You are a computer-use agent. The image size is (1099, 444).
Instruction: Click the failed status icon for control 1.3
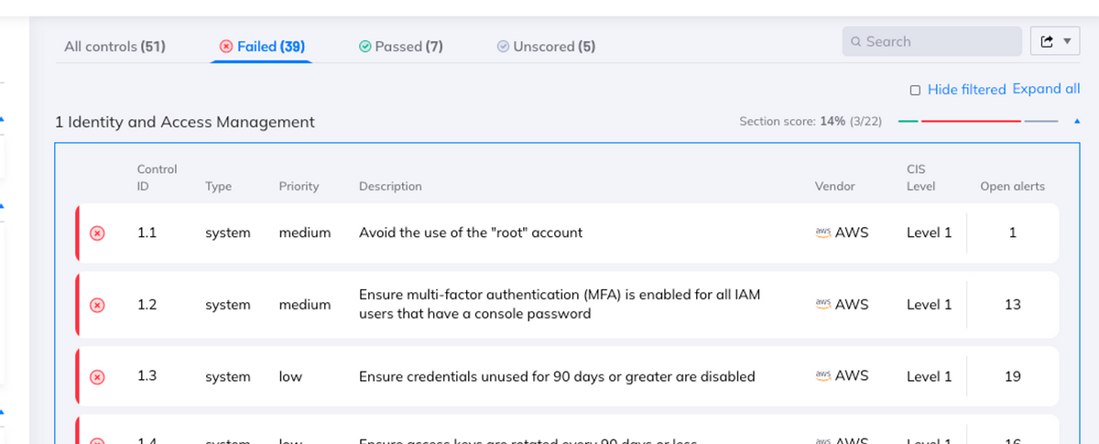pos(97,377)
